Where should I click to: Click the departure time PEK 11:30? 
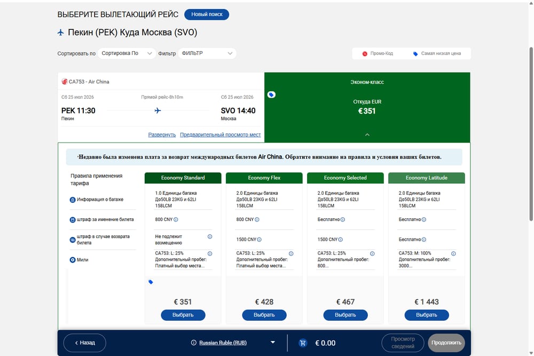coord(78,110)
